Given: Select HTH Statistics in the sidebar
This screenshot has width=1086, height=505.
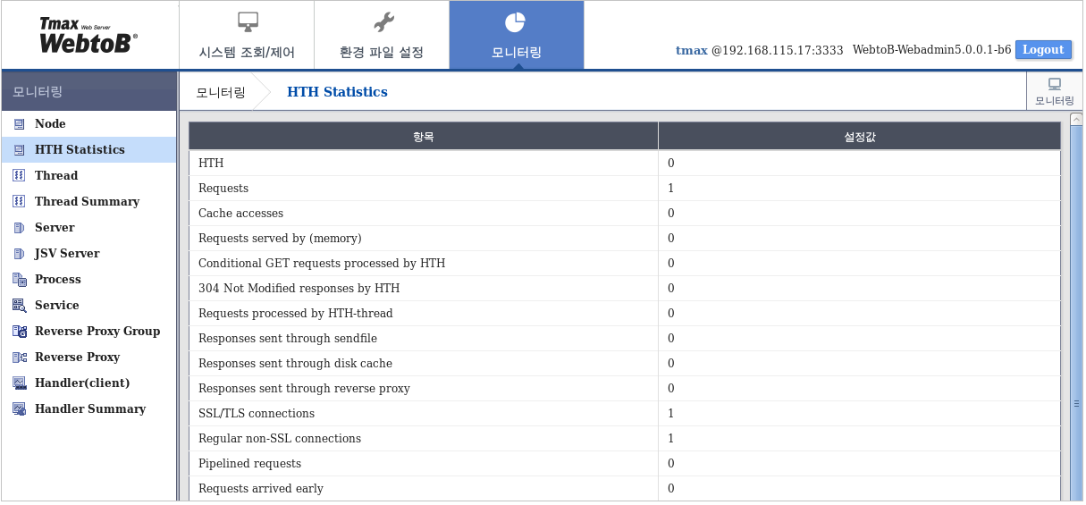Looking at the screenshot, I should tap(88, 150).
